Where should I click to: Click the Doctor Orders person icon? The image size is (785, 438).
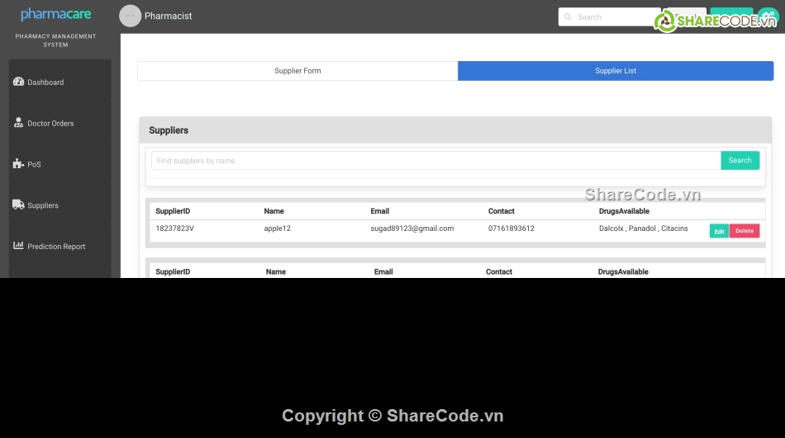[x=18, y=123]
